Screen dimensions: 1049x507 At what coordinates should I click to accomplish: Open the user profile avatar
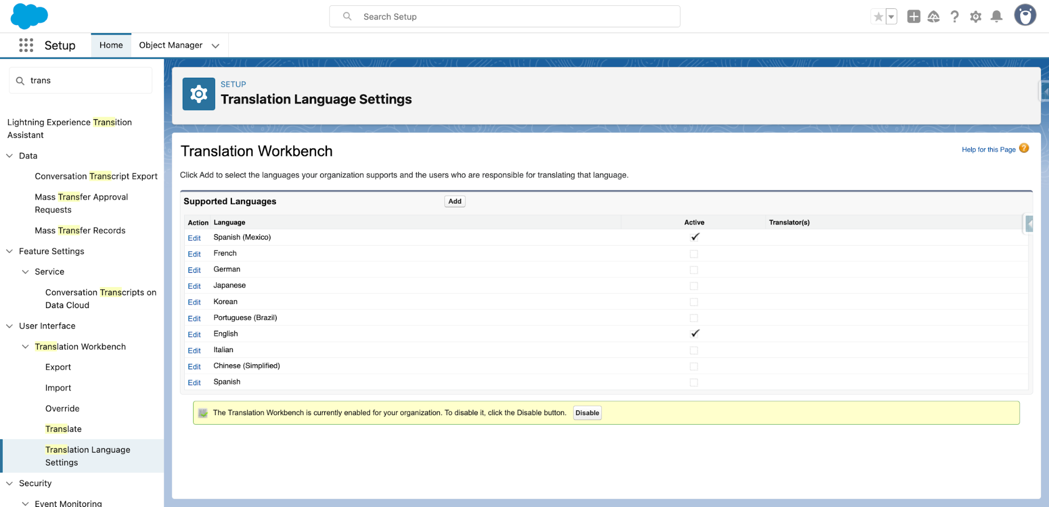(1024, 16)
